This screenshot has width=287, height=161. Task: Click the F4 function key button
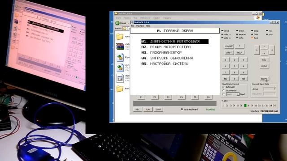tap(181, 97)
